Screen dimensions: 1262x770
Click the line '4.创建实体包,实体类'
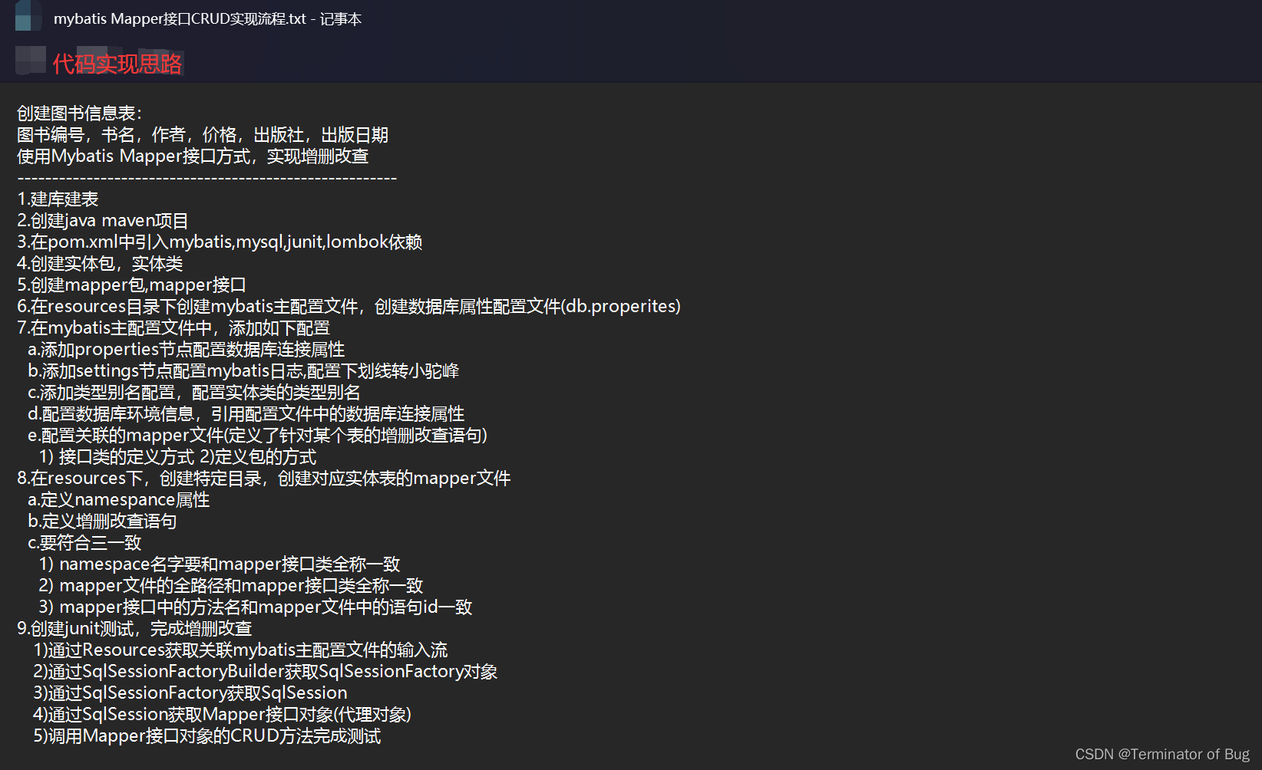pyautogui.click(x=100, y=264)
